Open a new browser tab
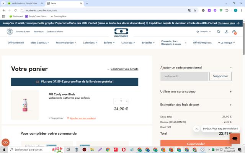245x153 pixels. click(x=87, y=3)
